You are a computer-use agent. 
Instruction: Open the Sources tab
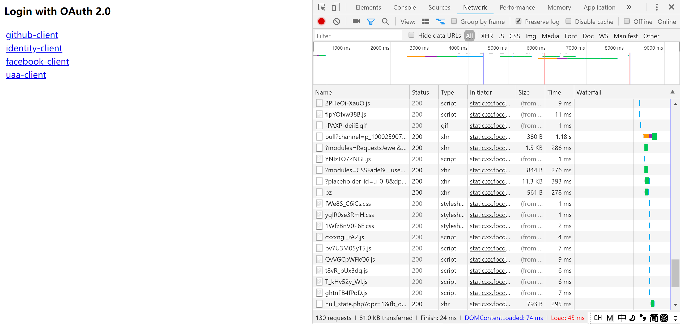point(439,7)
